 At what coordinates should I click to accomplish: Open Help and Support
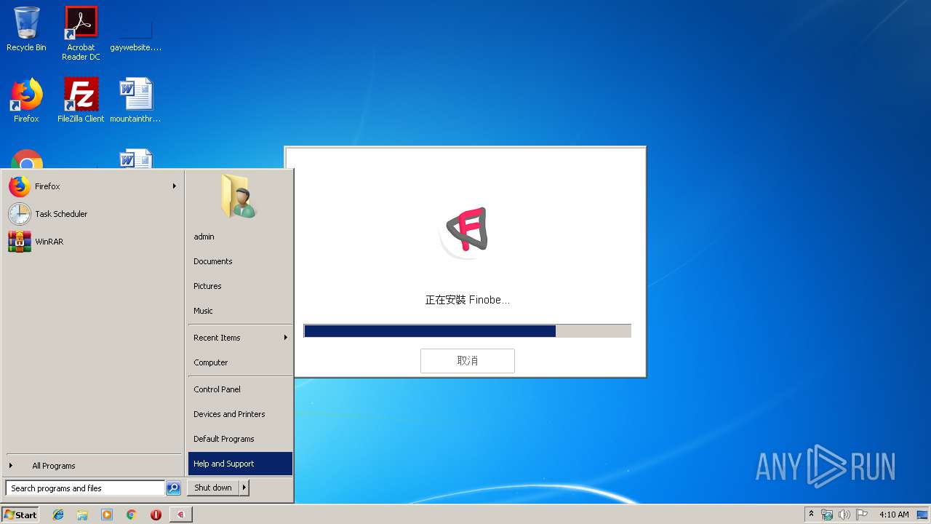240,464
